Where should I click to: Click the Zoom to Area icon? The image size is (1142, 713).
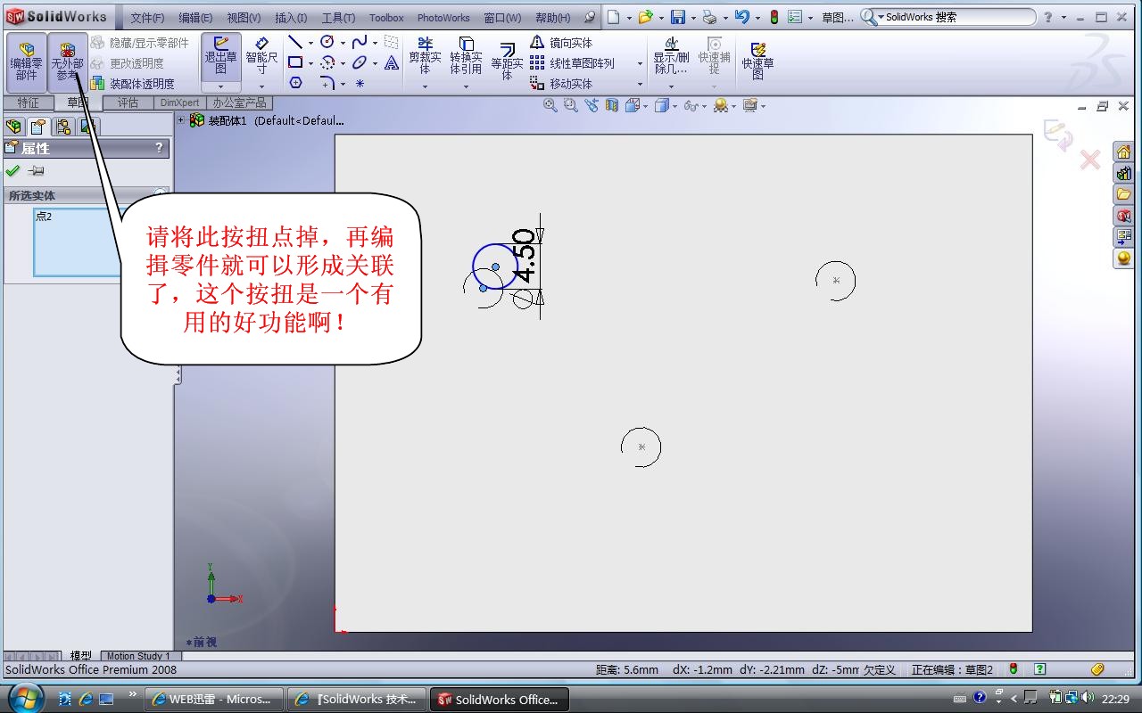coord(571,105)
